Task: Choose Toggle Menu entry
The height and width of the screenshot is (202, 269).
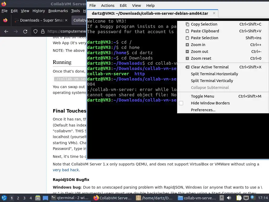Action: tap(223, 96)
